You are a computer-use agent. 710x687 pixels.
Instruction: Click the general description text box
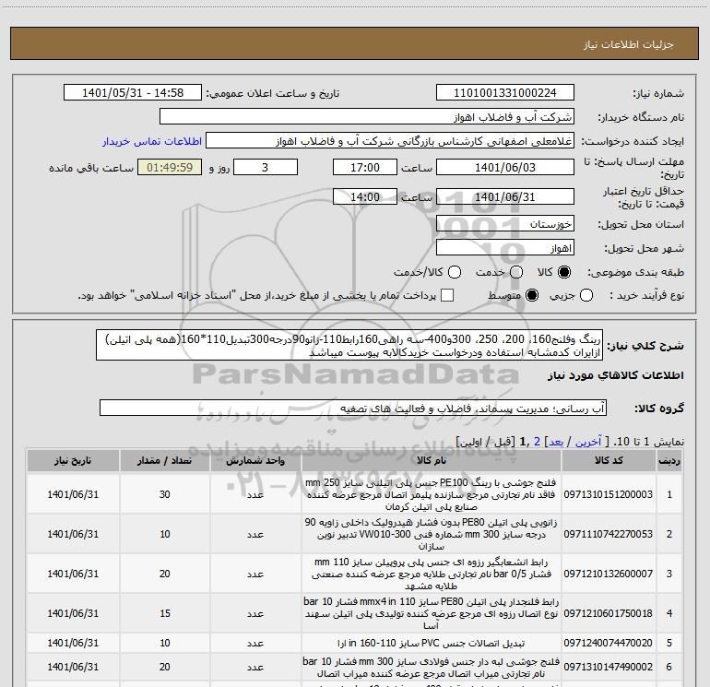(x=349, y=345)
